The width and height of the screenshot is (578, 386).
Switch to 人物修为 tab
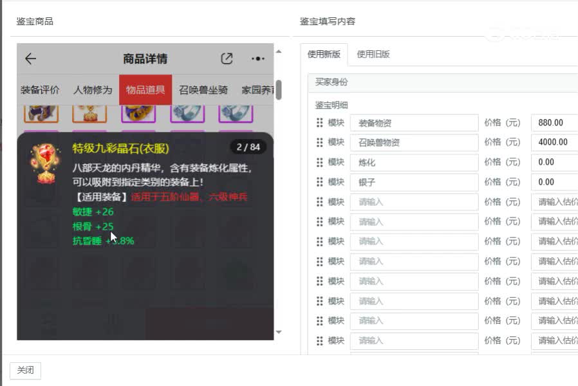coord(93,90)
